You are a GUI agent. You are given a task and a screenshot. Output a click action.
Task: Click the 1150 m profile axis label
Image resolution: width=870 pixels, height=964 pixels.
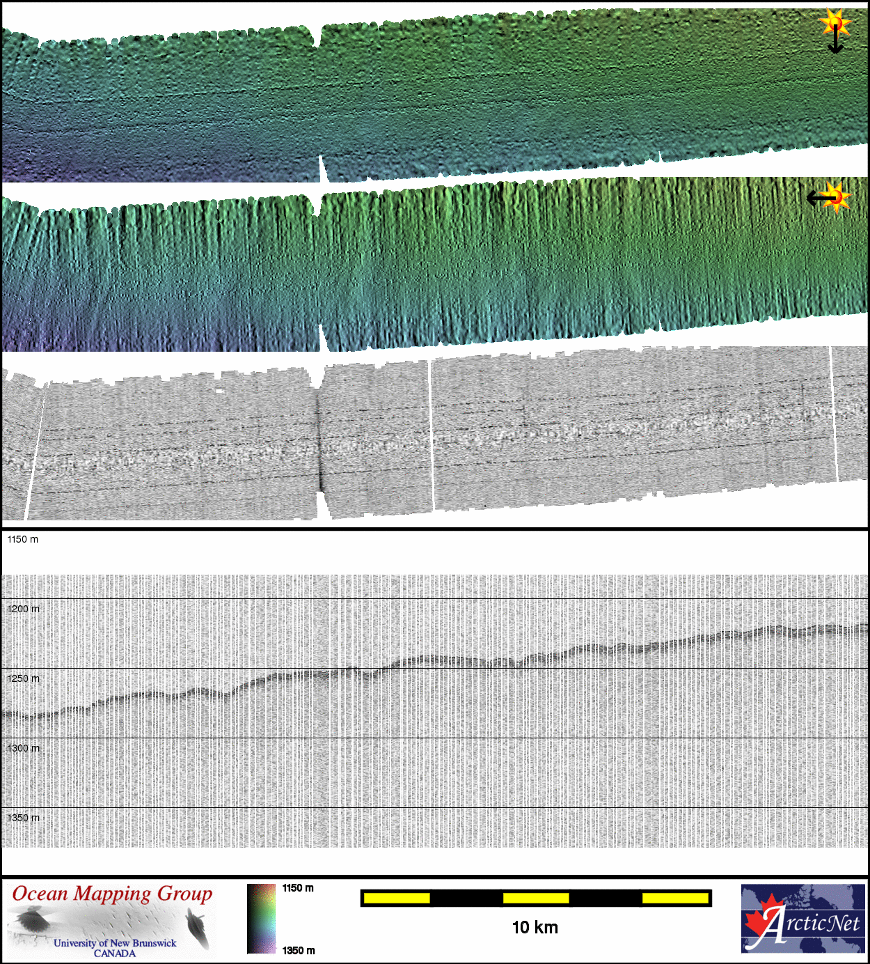tap(23, 539)
